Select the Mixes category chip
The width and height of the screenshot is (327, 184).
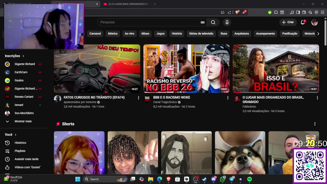pos(145,33)
